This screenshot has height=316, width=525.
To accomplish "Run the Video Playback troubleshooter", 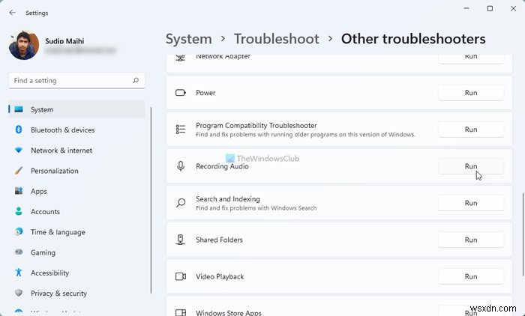I will click(470, 276).
